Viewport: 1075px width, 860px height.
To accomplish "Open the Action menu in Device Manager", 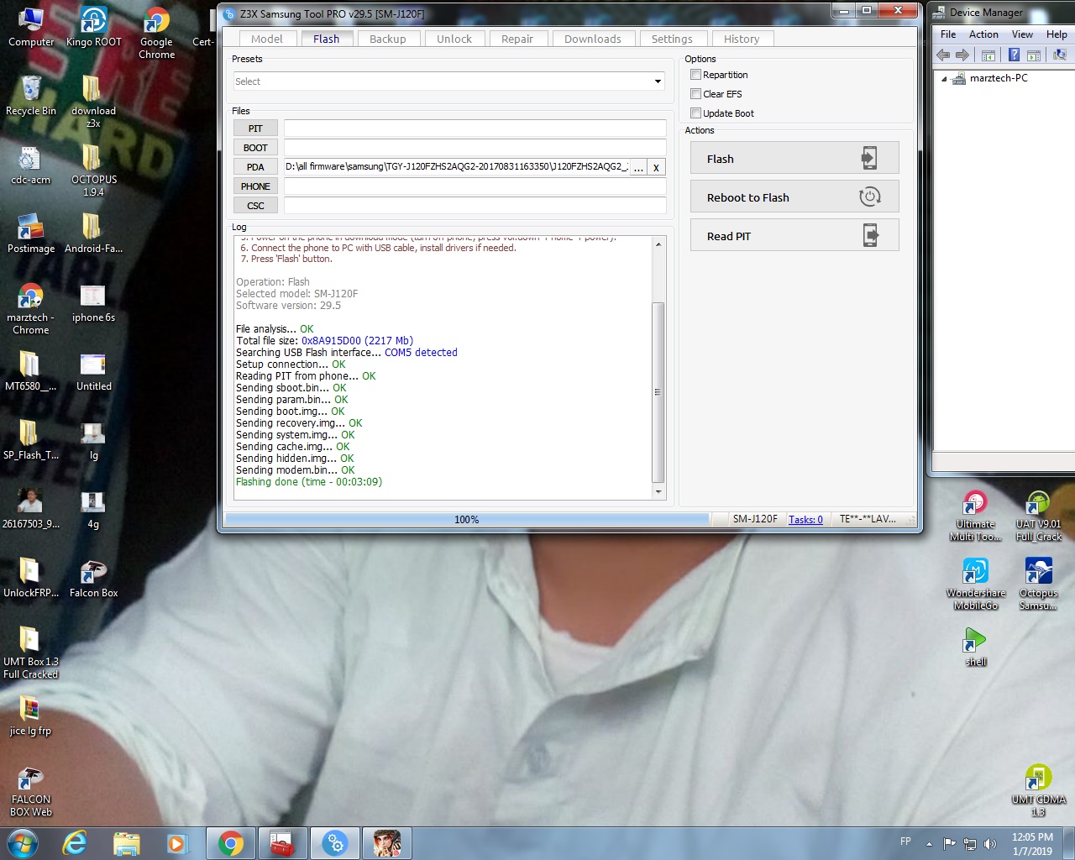I will tap(983, 34).
